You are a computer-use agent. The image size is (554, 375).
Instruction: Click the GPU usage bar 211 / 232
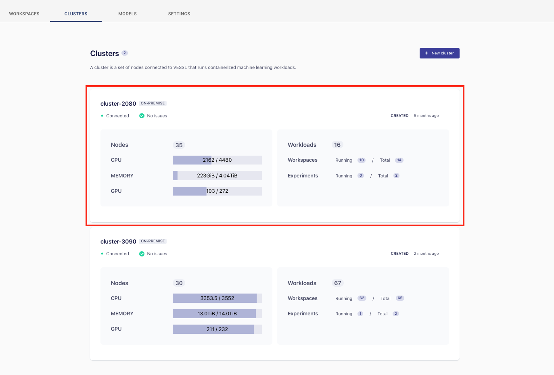point(217,329)
